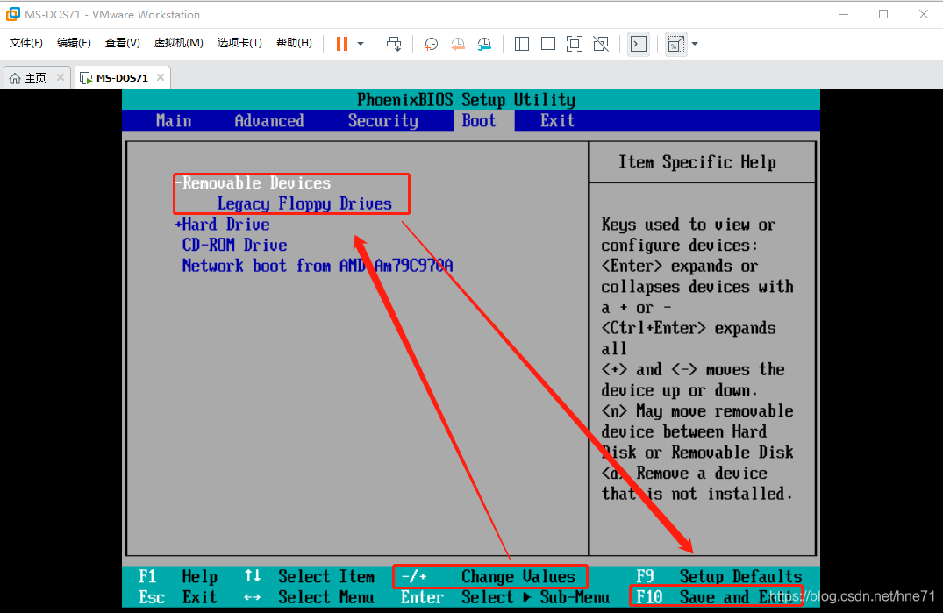Close the 主页 tab
The width and height of the screenshot is (943, 613).
click(x=61, y=77)
